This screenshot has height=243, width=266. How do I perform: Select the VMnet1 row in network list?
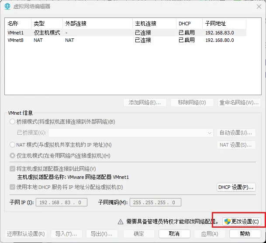[127, 33]
